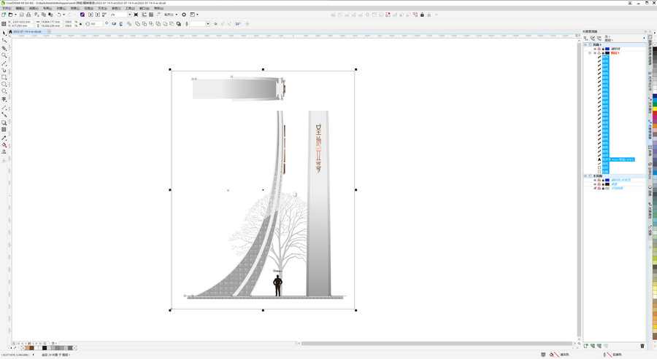657x359 pixels.
Task: Click the Save icon in standard toolbar
Action: 22,15
